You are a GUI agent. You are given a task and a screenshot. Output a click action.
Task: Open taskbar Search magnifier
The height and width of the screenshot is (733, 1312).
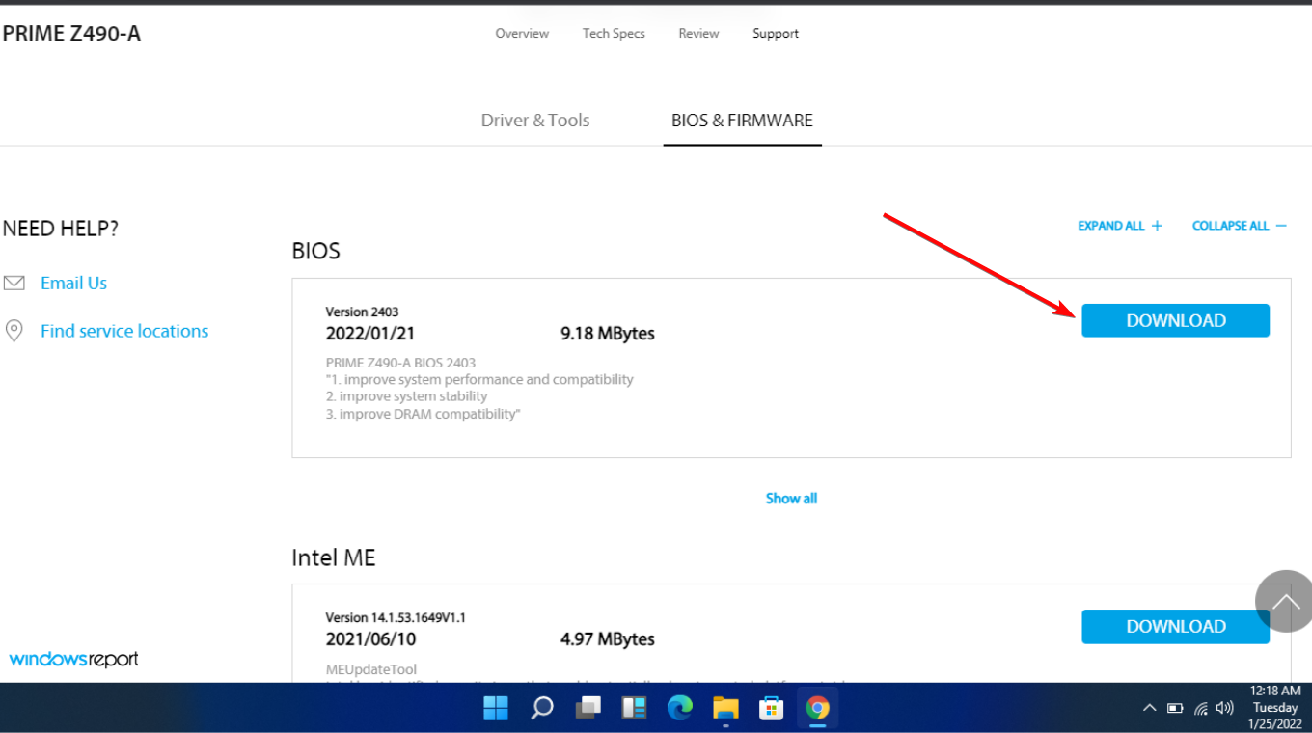[x=542, y=709]
